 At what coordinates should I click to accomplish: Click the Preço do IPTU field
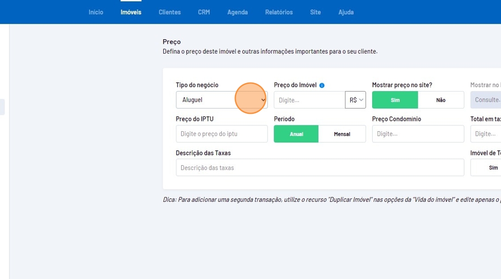tap(221, 134)
